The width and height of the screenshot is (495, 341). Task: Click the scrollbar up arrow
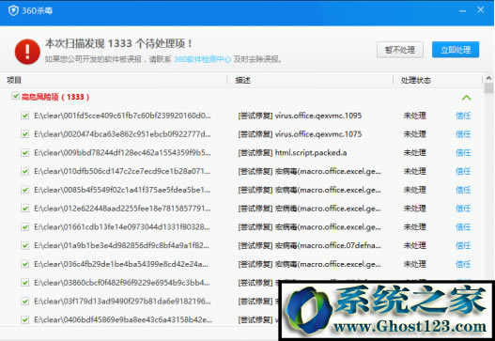[488, 78]
